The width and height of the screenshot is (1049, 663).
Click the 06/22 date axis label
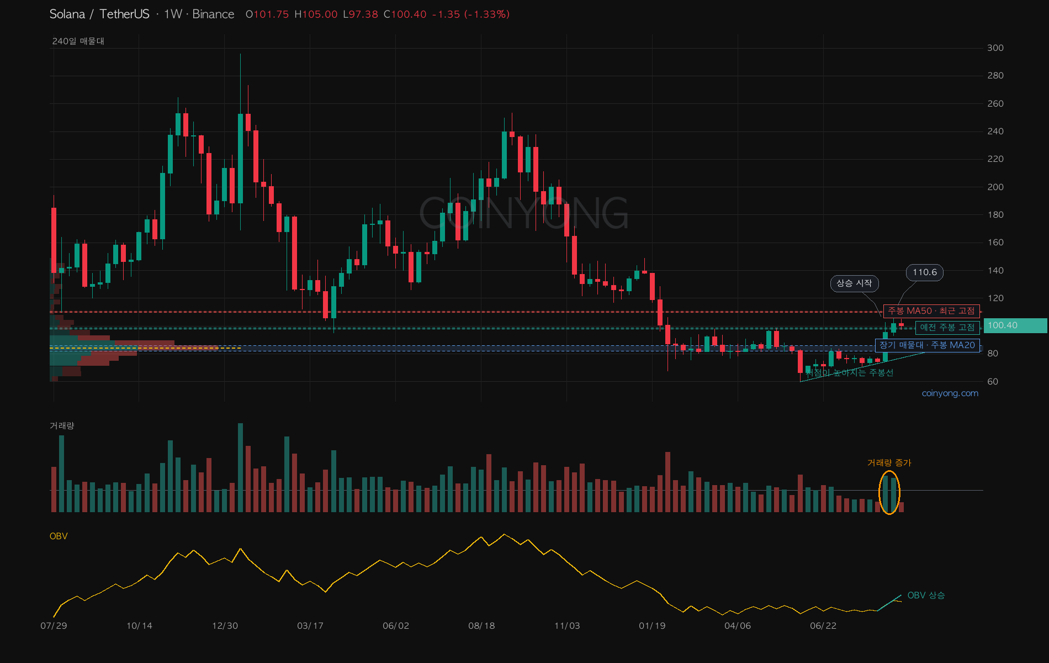(823, 626)
